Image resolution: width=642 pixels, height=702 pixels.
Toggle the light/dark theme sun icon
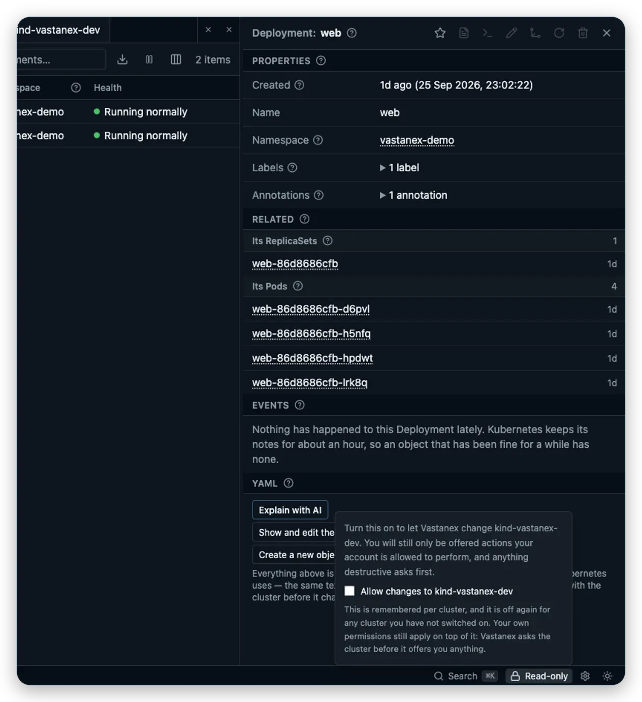point(607,676)
